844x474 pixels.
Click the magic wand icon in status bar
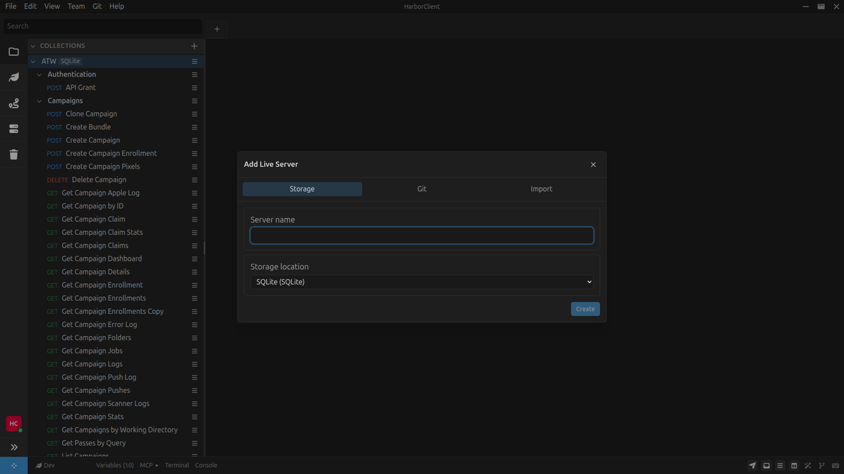coord(808,465)
